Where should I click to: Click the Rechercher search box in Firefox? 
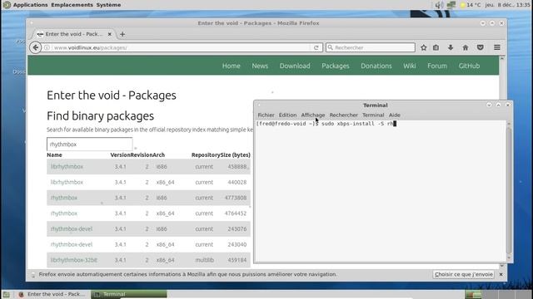371,47
